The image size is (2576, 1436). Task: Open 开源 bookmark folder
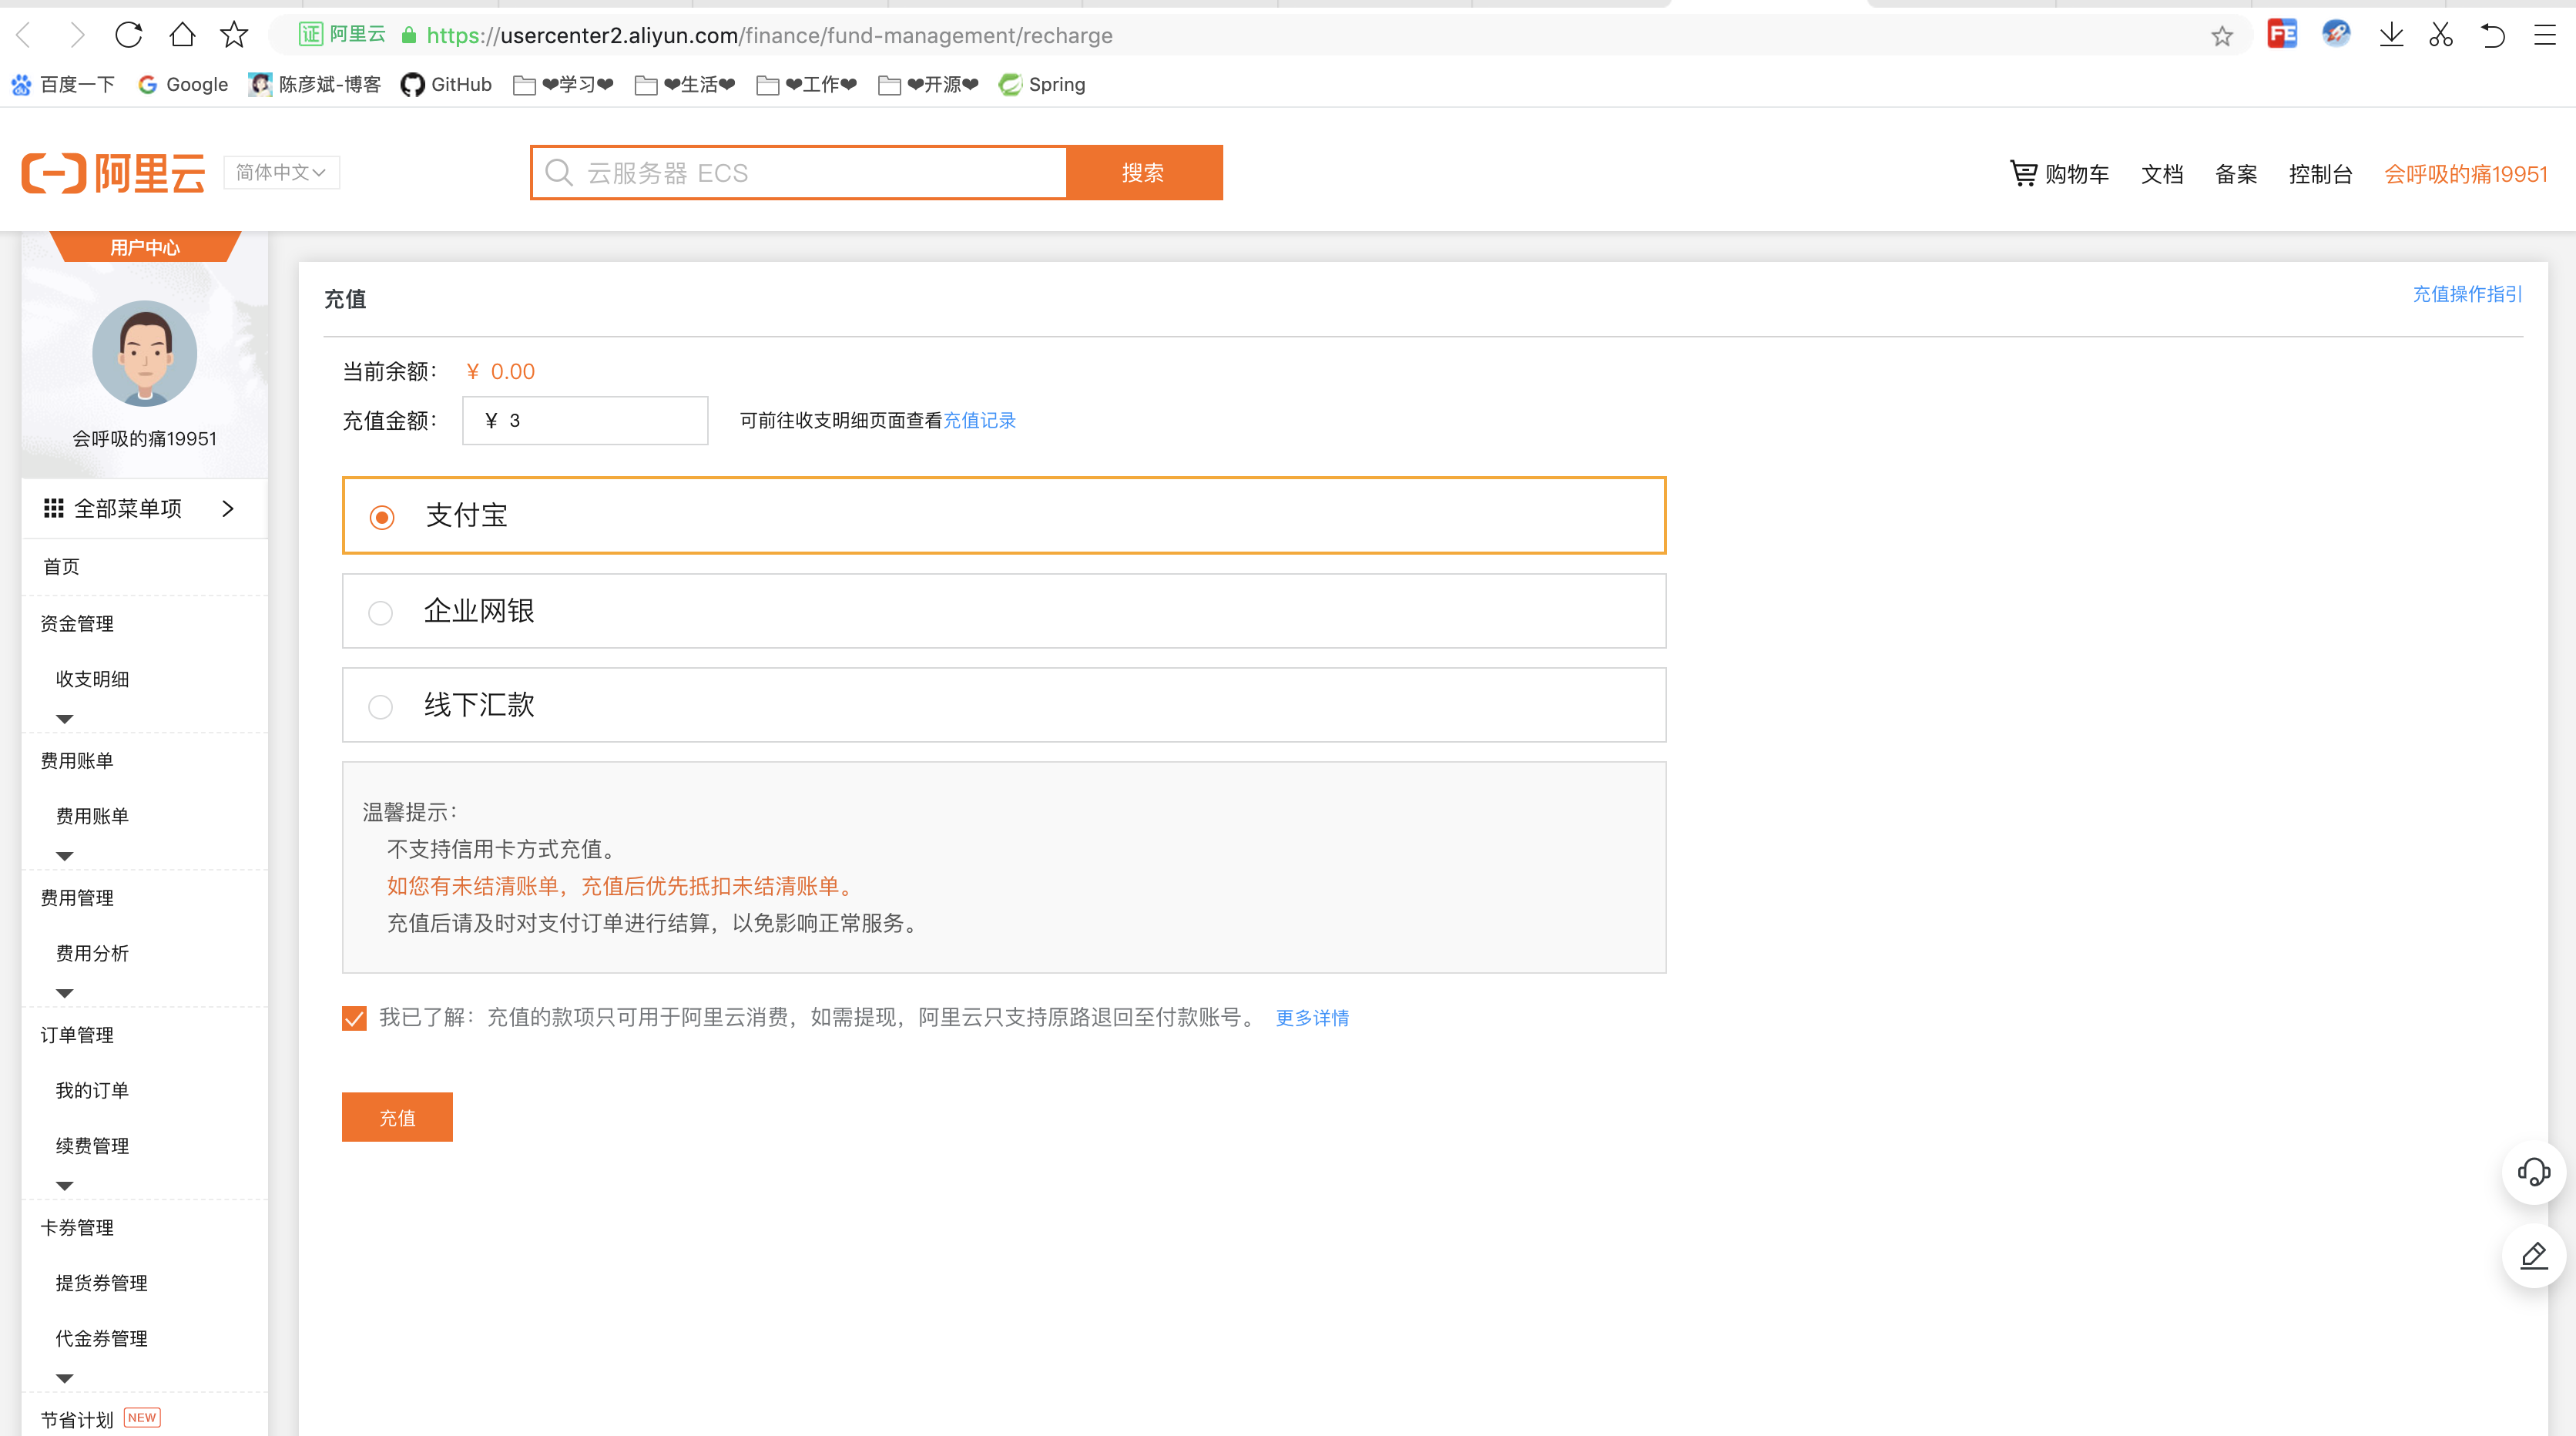click(929, 84)
